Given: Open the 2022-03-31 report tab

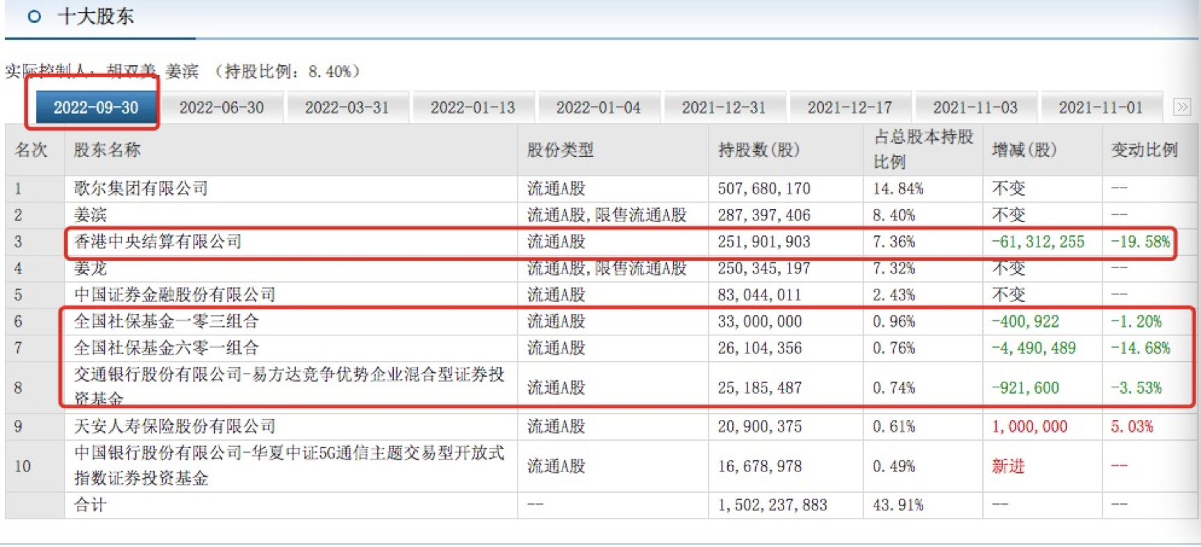Looking at the screenshot, I should click(x=347, y=108).
